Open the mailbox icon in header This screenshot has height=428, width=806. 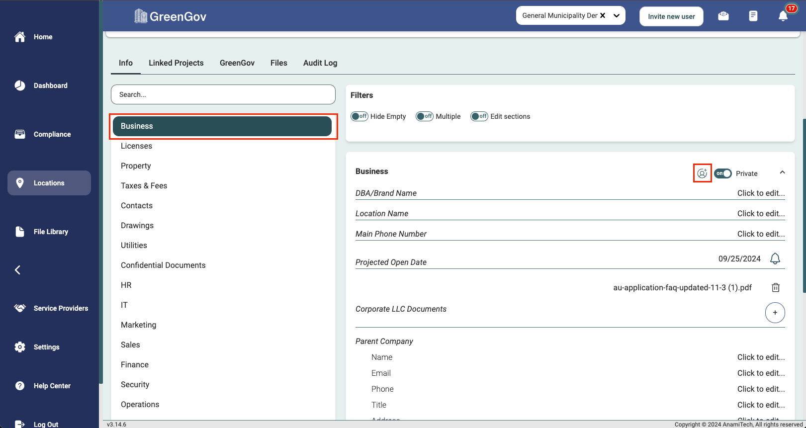[x=723, y=16]
